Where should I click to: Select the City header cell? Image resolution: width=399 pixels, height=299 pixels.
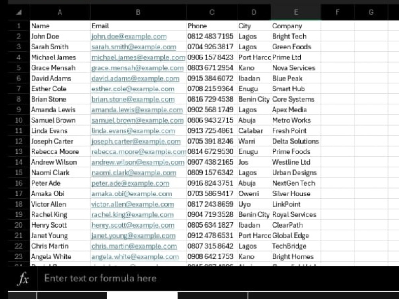point(254,26)
